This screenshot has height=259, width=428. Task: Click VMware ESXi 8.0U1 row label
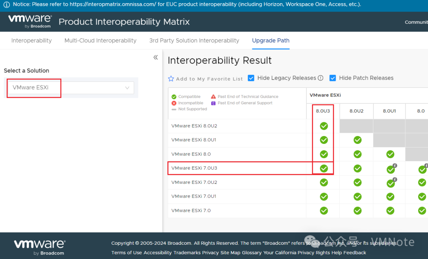[193, 140]
